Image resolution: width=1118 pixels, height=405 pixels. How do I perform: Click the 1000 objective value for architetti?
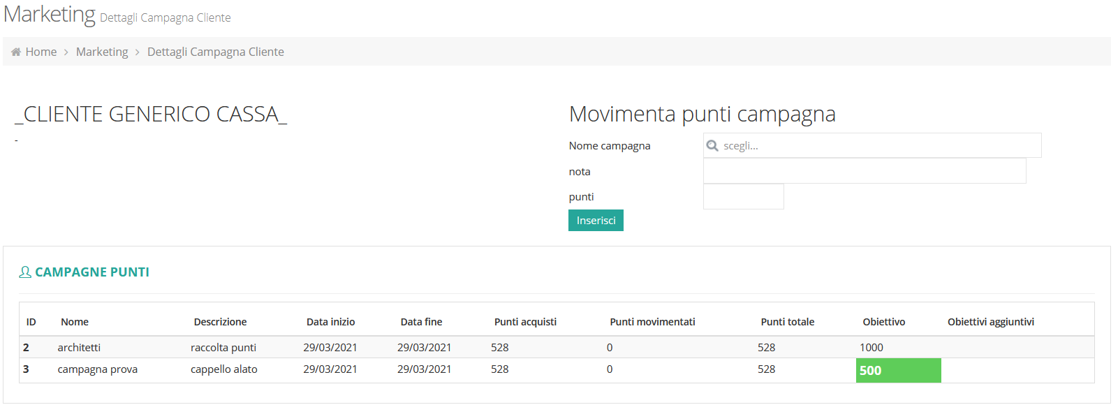(x=871, y=347)
